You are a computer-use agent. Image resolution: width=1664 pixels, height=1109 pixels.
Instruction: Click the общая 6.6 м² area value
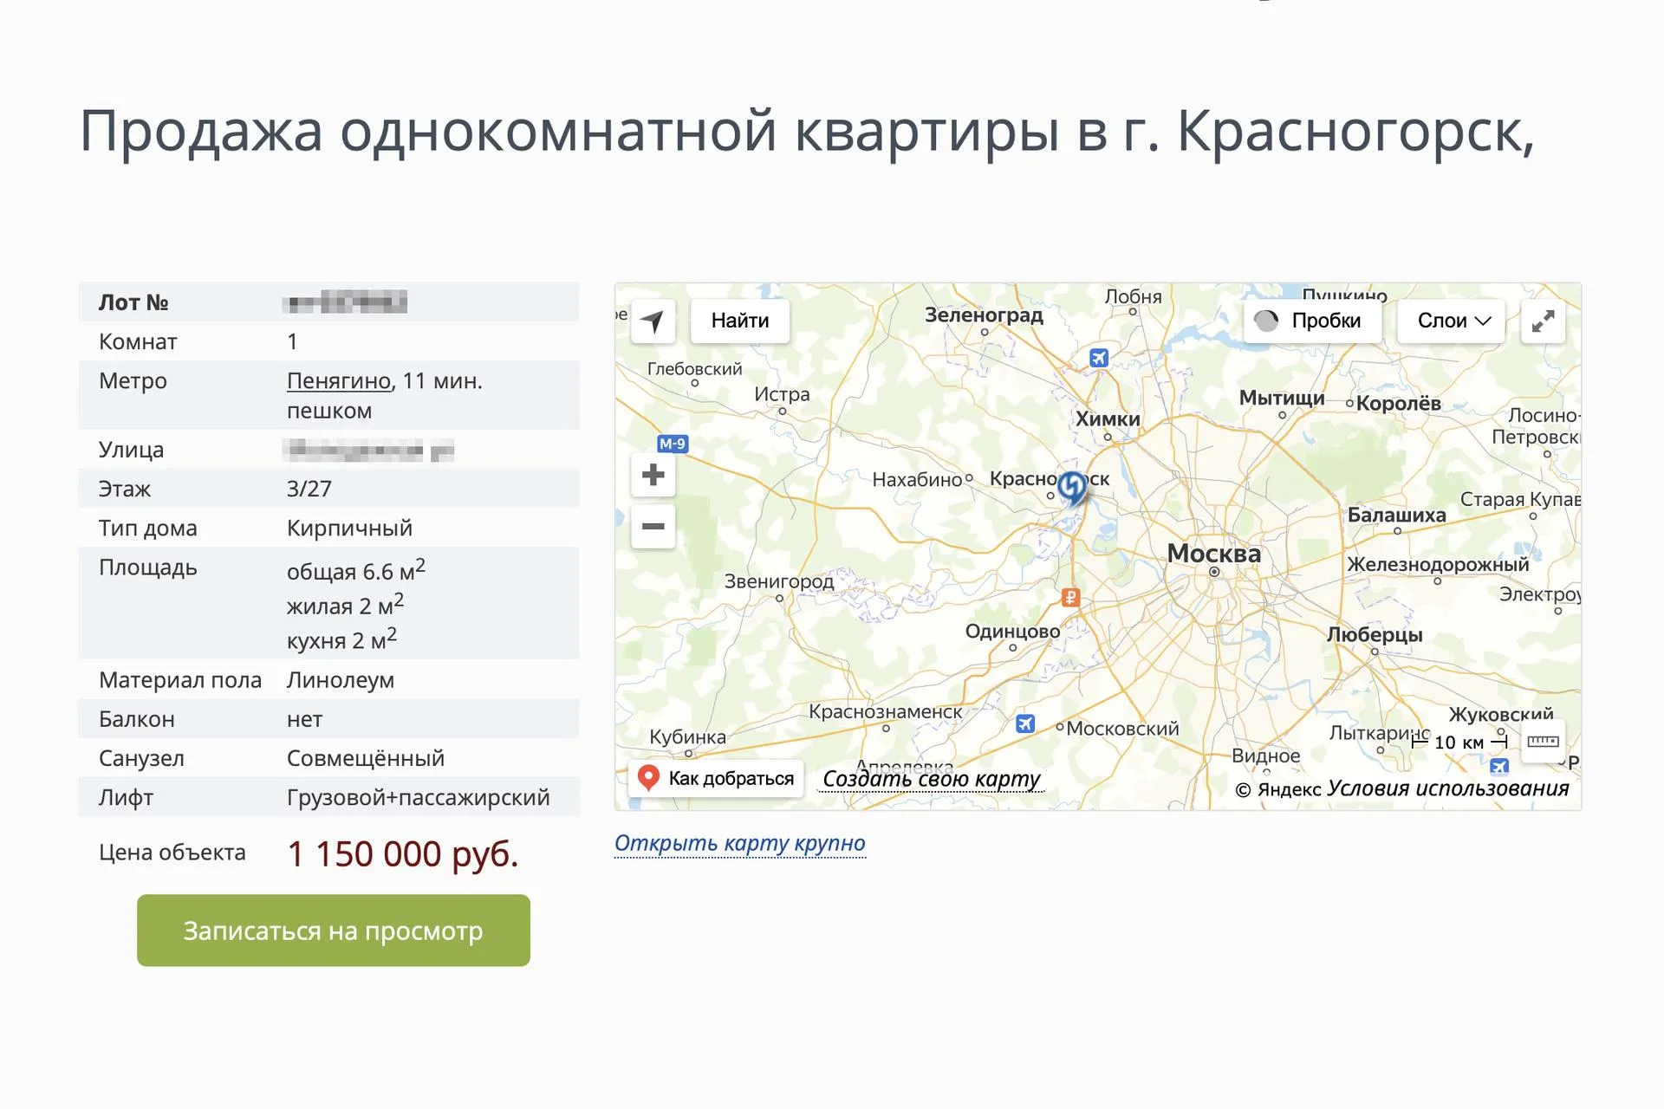click(356, 570)
